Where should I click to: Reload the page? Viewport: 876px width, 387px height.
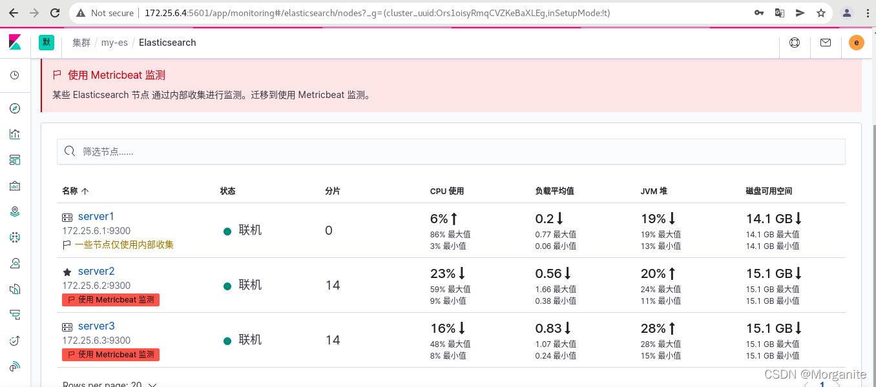pos(56,13)
